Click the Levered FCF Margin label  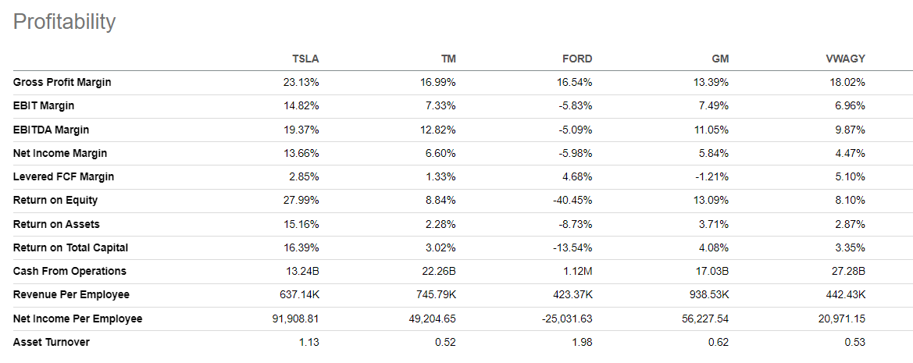pos(63,176)
